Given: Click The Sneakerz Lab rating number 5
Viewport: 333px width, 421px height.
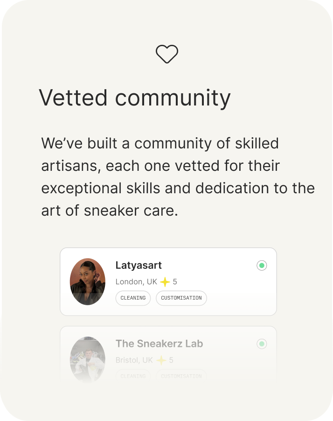Looking at the screenshot, I should [171, 360].
